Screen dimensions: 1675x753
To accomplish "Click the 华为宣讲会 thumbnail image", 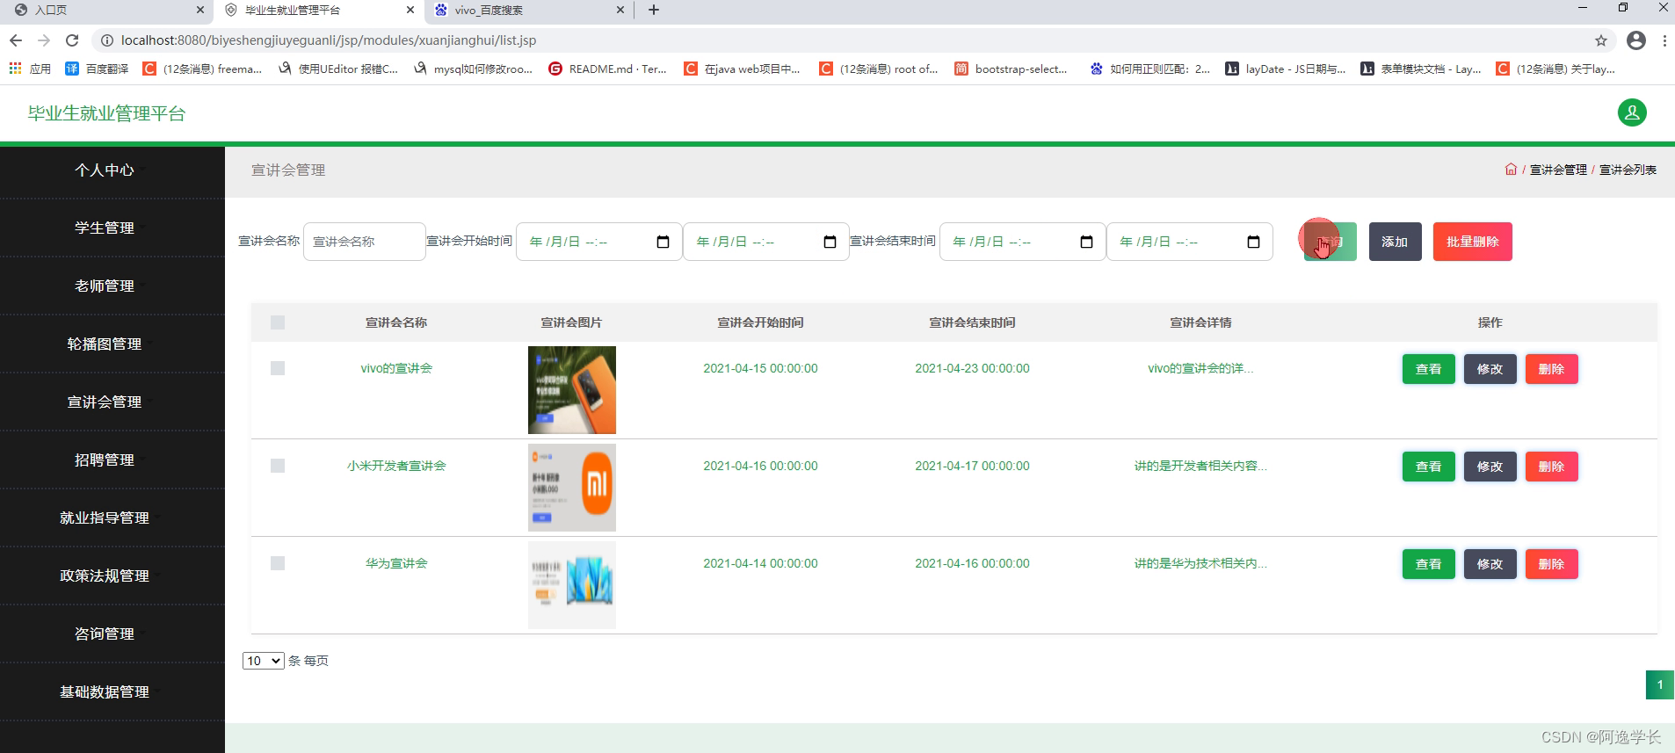I will [572, 585].
